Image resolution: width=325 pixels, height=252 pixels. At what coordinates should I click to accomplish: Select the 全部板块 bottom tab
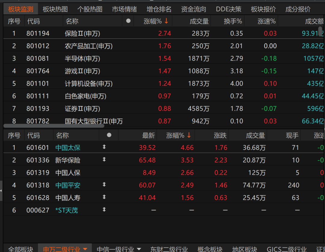point(20,249)
